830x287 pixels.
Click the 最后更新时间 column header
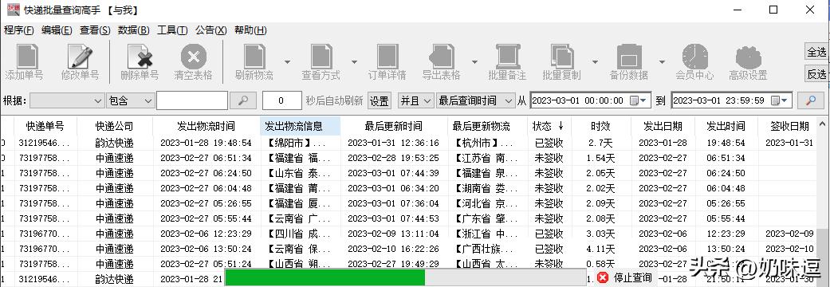click(393, 126)
